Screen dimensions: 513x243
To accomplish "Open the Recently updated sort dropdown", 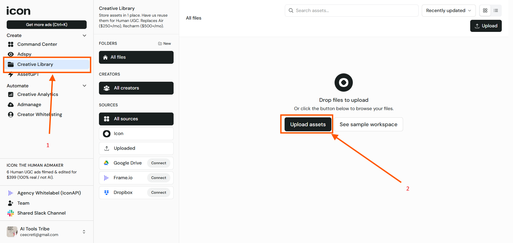I will (449, 10).
